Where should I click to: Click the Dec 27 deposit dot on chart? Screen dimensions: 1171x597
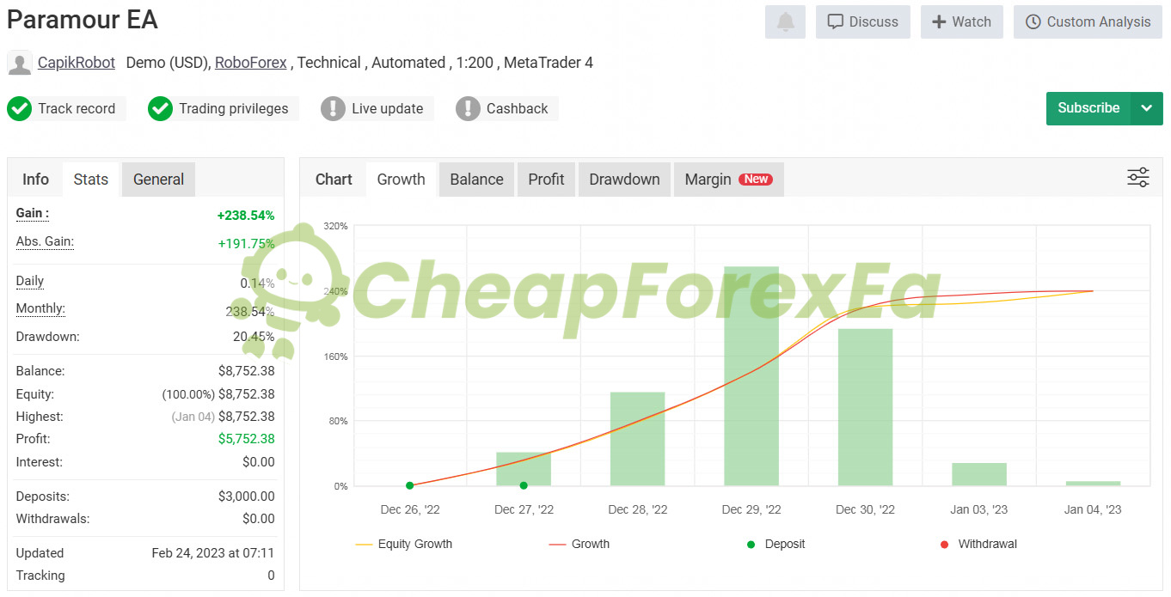point(524,486)
